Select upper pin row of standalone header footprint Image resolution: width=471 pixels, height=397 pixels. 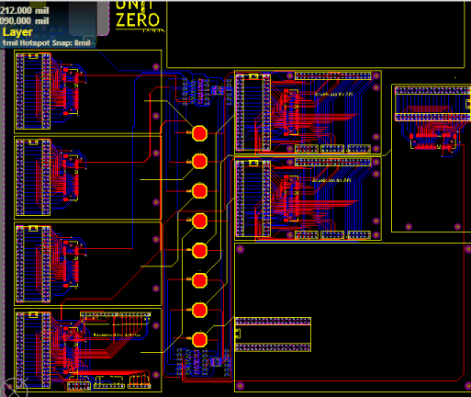pos(273,321)
